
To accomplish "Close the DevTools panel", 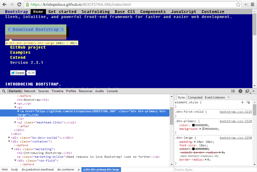I will click(253, 91).
